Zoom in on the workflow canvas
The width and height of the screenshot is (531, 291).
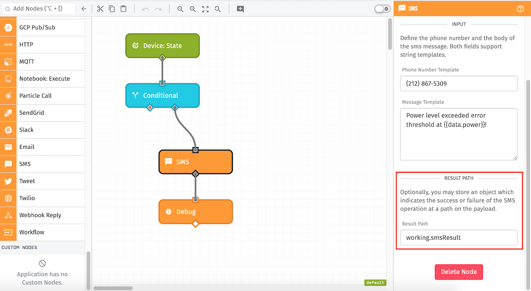click(192, 9)
